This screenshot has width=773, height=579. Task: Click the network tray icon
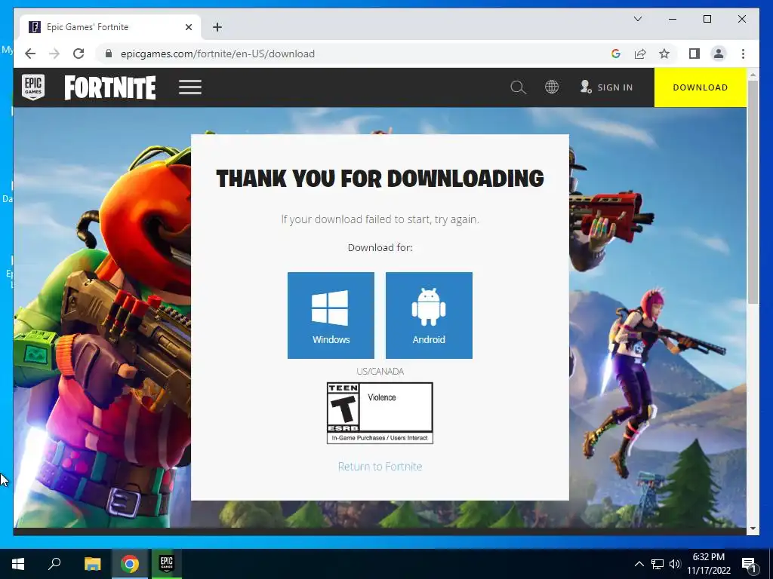(658, 564)
